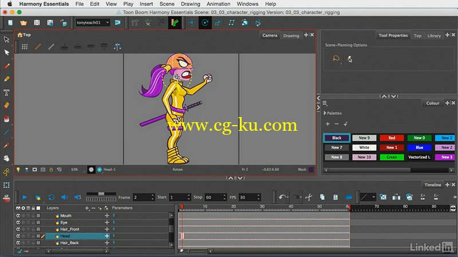Open the Insert menu
This screenshot has width=458, height=257.
[146, 4]
